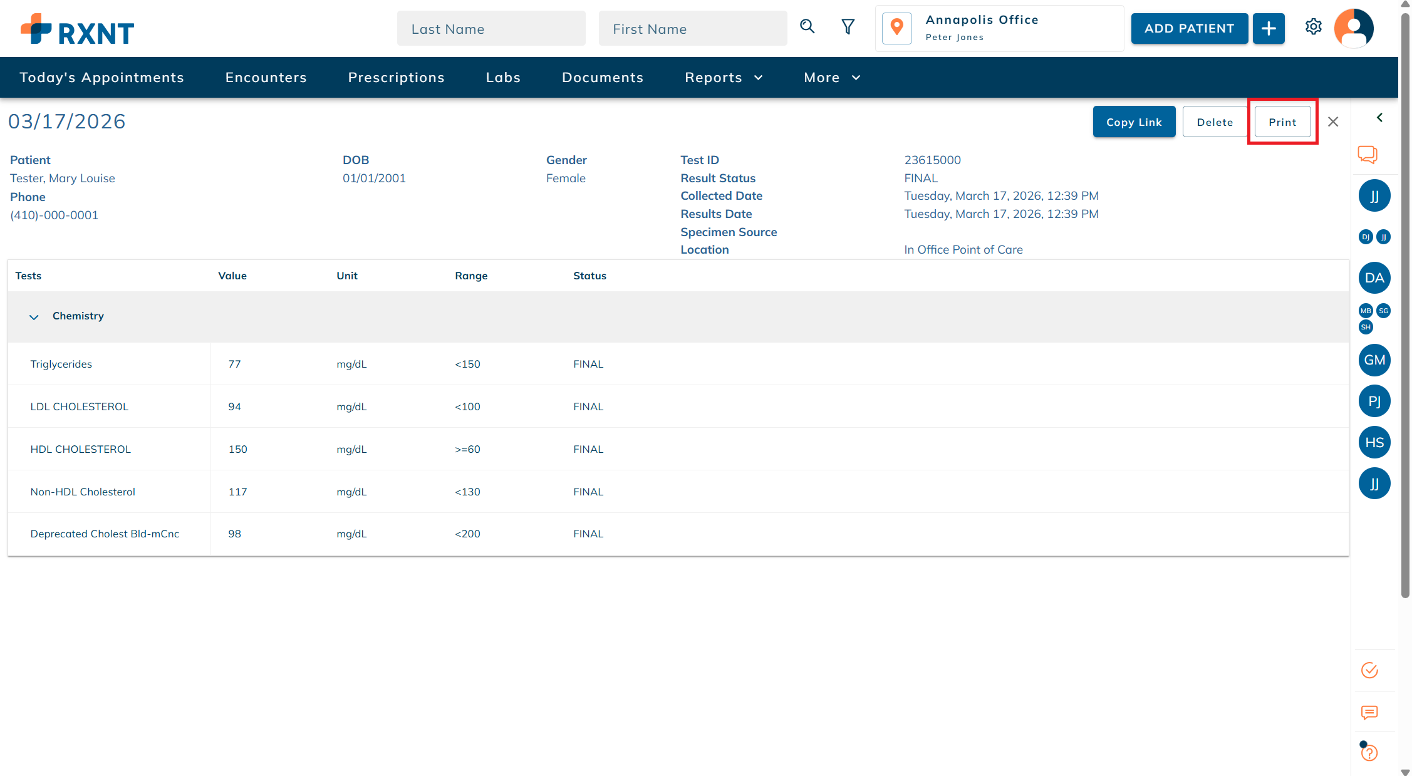Image resolution: width=1412 pixels, height=776 pixels.
Task: Open the patient search magnifier icon
Action: 807,28
